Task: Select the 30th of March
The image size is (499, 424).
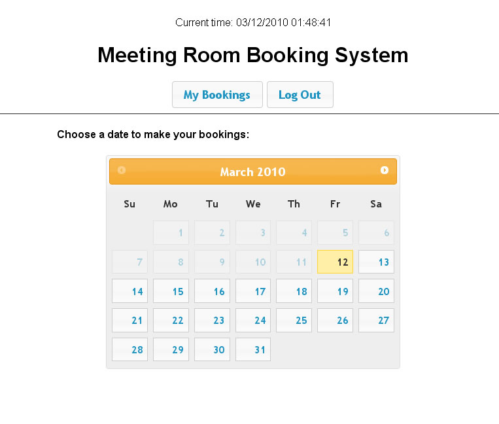Action: (212, 349)
